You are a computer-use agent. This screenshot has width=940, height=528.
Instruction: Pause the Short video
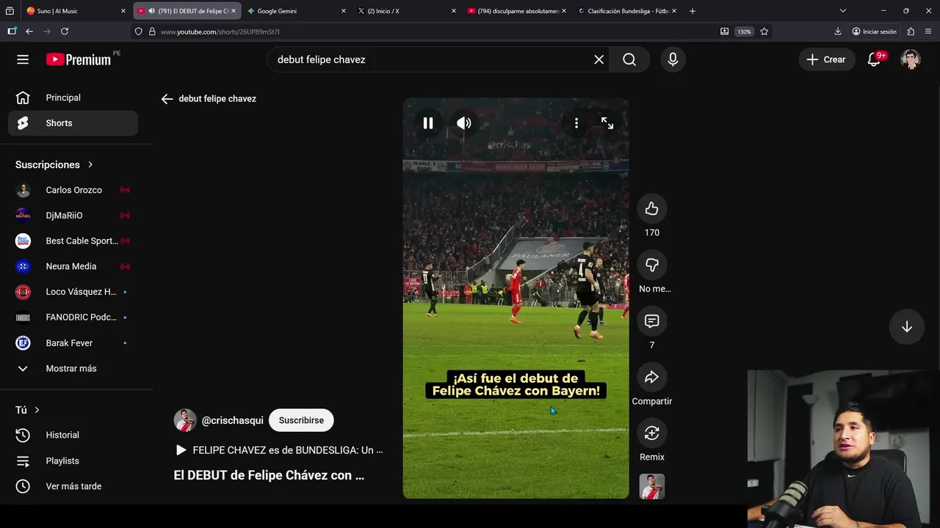point(428,123)
